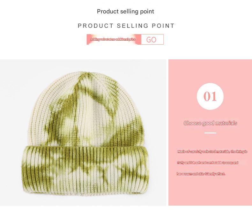Click the 'fluffy and full, soft' text line
252x212 pixels.
207,163
